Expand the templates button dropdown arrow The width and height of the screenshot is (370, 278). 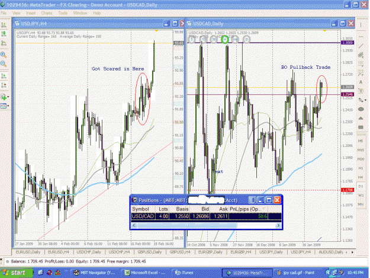coord(8,106)
